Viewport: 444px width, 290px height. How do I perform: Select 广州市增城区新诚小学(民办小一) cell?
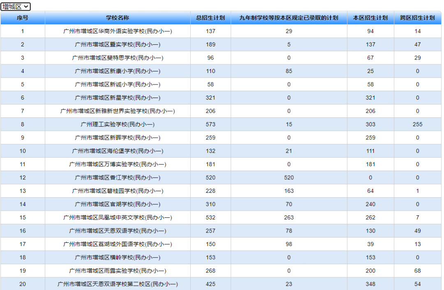(118, 84)
